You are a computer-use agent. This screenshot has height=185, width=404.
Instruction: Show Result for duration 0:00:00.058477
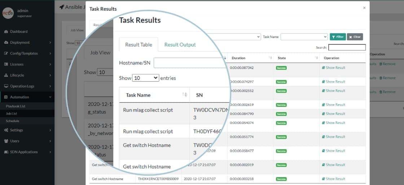[x=333, y=150]
